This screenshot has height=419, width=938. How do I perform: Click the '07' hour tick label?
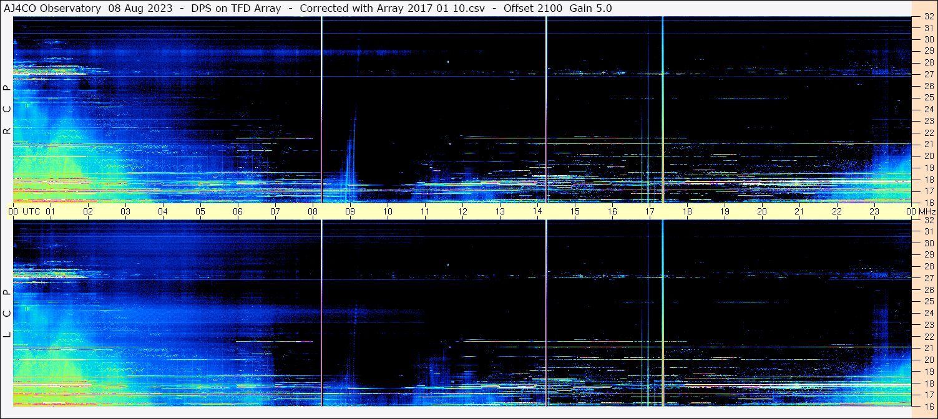pyautogui.click(x=275, y=211)
